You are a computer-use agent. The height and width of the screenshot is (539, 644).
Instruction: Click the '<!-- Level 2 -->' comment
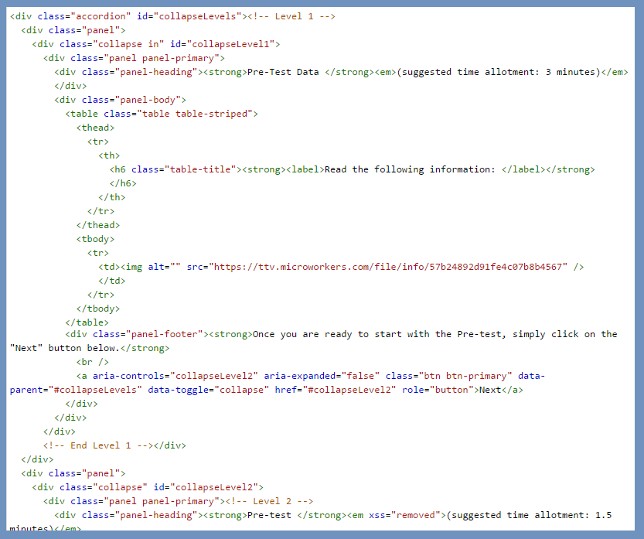tap(269, 501)
